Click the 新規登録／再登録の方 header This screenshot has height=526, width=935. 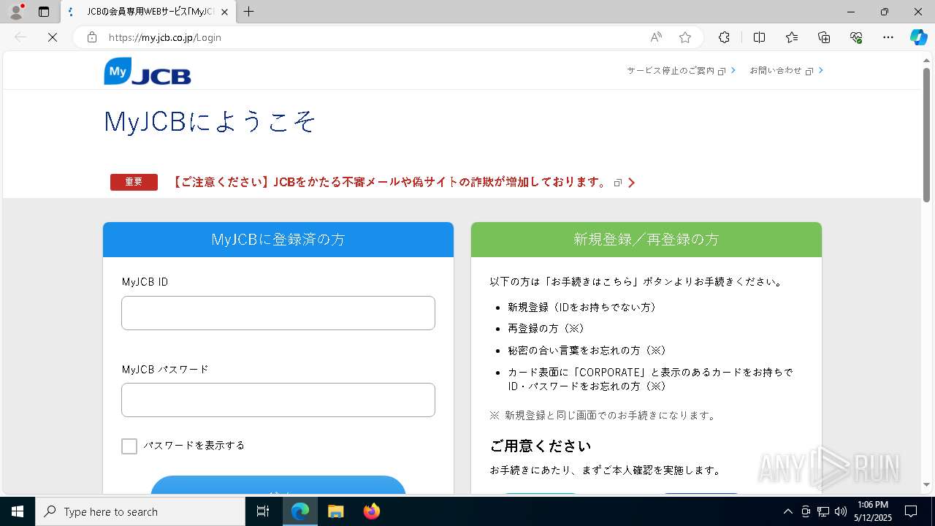646,240
